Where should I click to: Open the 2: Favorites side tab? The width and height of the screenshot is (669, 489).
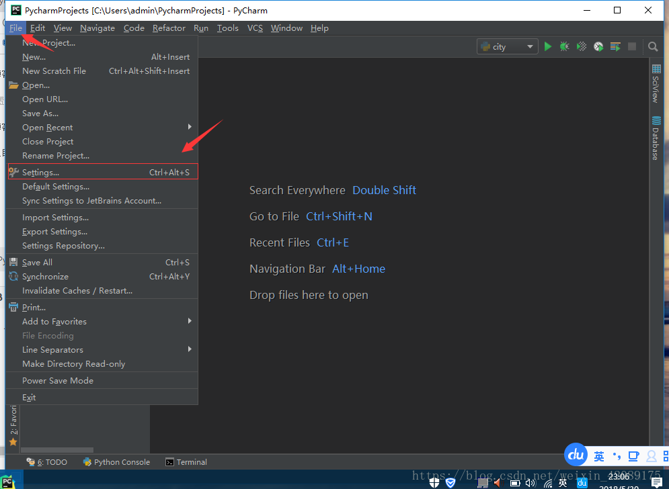[13, 425]
